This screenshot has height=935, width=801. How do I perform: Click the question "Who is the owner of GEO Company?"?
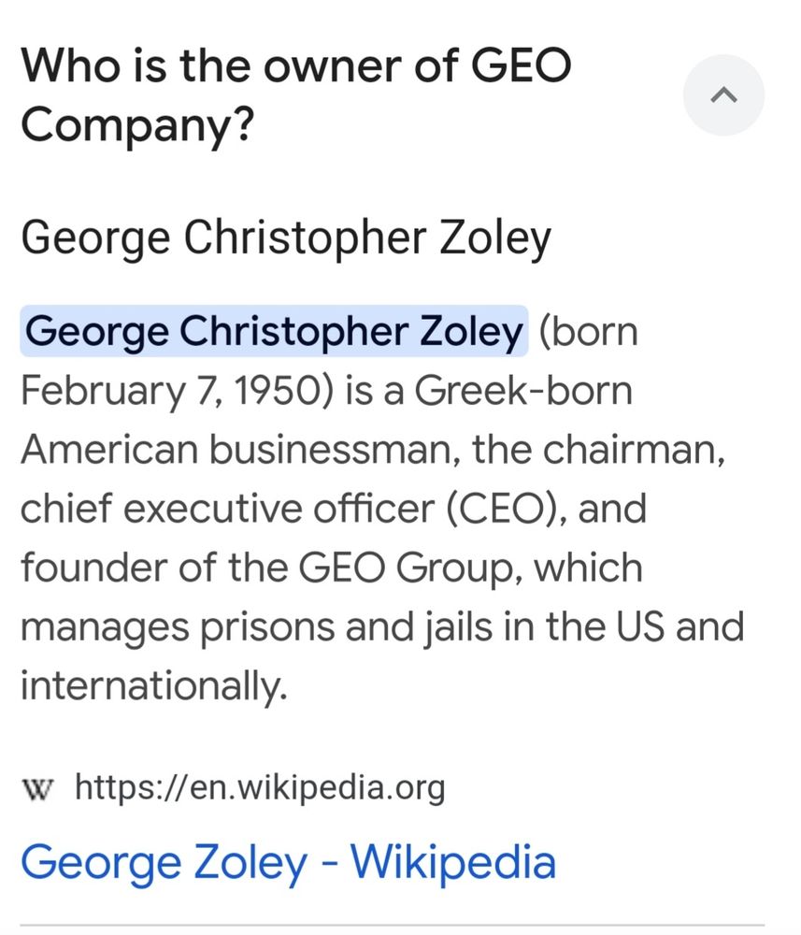295,94
